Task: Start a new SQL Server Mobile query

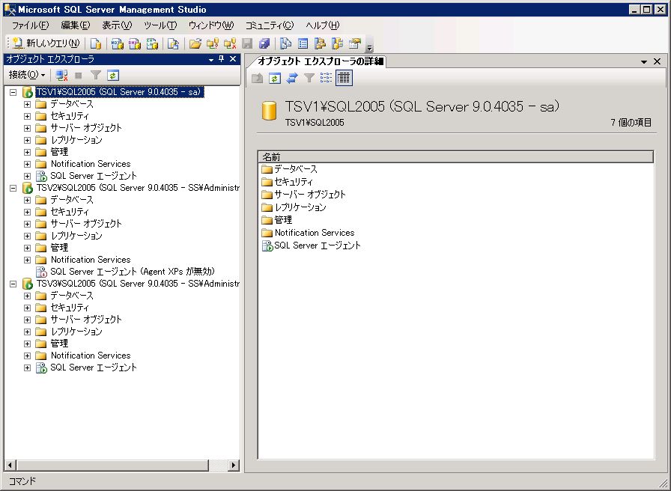Action: 173,43
